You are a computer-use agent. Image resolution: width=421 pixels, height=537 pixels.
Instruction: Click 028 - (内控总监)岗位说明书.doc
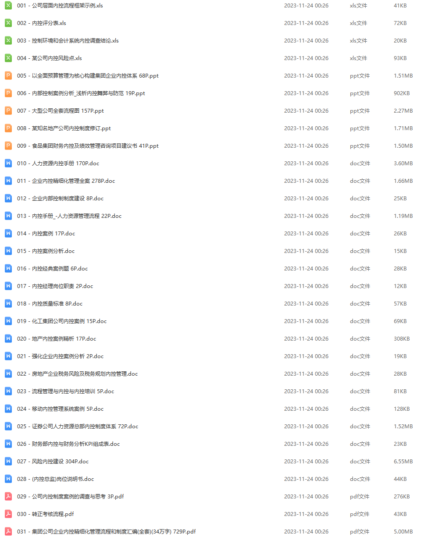coord(56,479)
